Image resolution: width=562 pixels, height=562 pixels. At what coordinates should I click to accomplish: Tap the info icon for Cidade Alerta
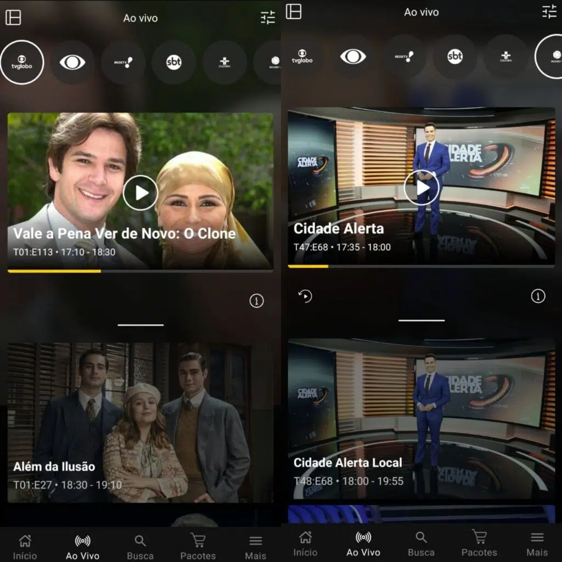point(537,295)
